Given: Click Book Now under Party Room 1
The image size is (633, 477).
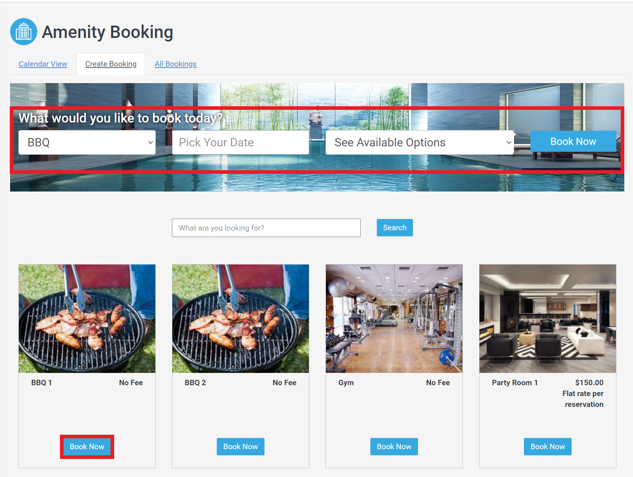Looking at the screenshot, I should click(548, 447).
